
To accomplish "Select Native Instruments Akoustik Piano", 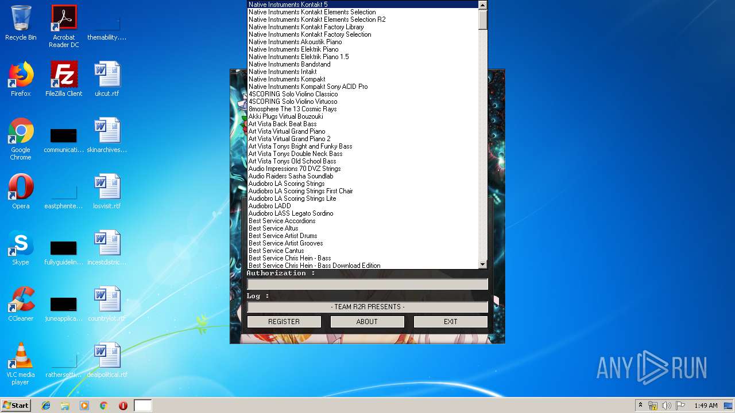I will [362, 42].
